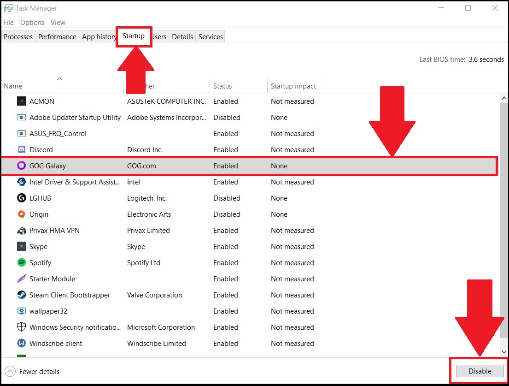Click publisher Adobe Systems Incorpor...
Image resolution: width=509 pixels, height=386 pixels.
click(x=167, y=117)
